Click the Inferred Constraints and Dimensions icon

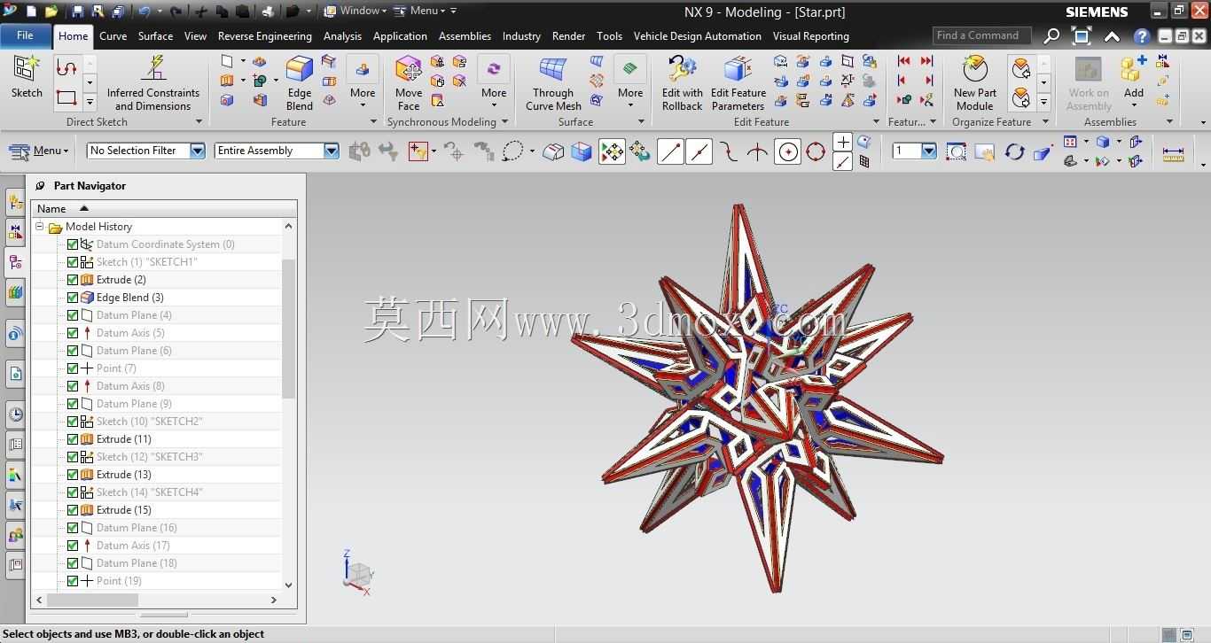click(x=153, y=83)
